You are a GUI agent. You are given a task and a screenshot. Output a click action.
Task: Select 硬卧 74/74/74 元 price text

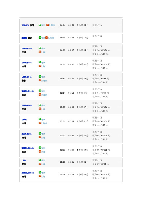[100, 93]
